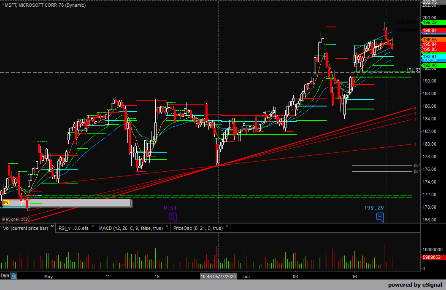Click the yellow 0% marker on chart
Screen dimensions: 446x290
click(6, 202)
